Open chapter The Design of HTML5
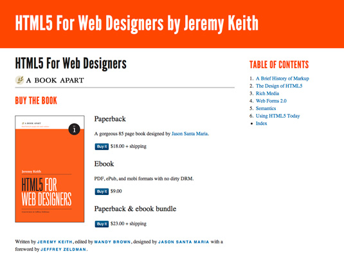Screen dimensions: 344x260 pyautogui.click(x=279, y=86)
